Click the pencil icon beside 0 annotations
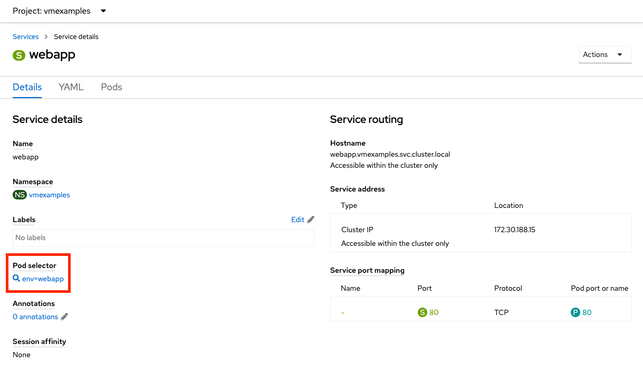643x372 pixels. tap(65, 316)
